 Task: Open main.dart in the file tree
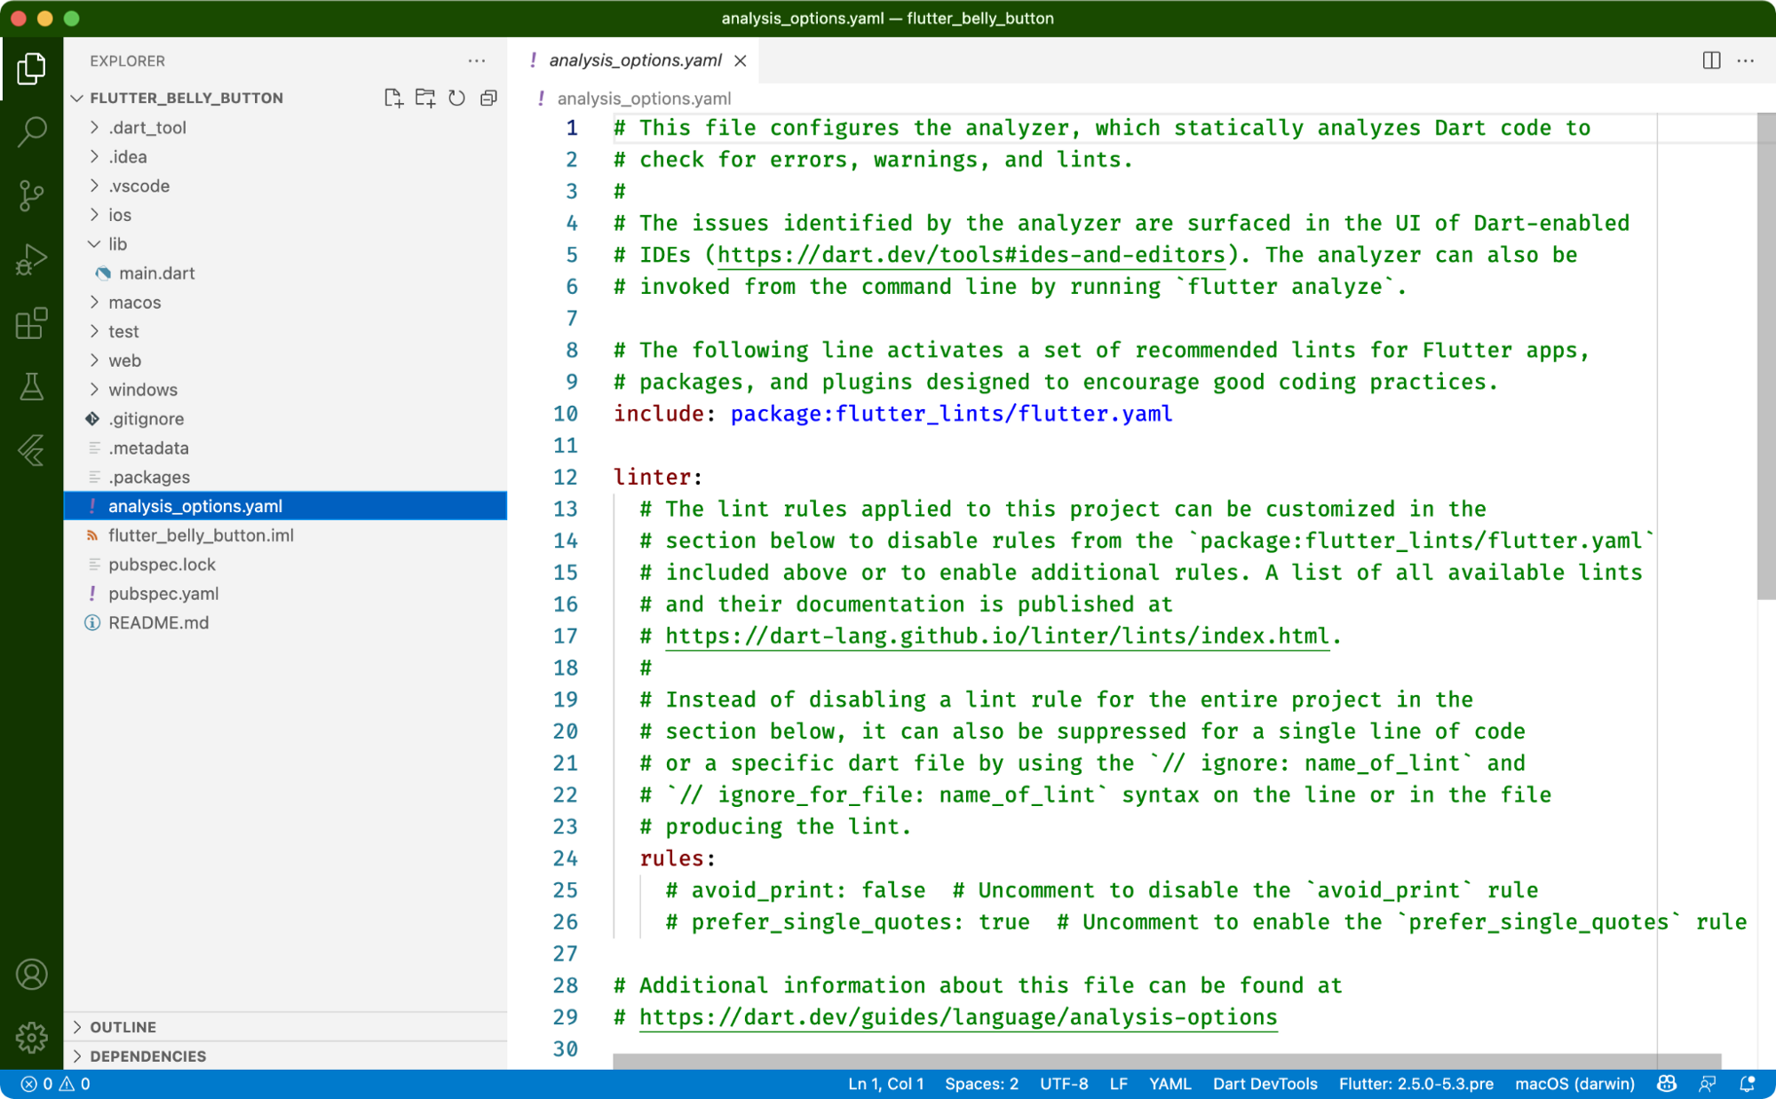[x=156, y=273]
